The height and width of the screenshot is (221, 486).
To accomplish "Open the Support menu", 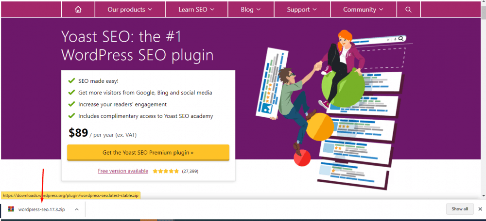I will point(302,10).
